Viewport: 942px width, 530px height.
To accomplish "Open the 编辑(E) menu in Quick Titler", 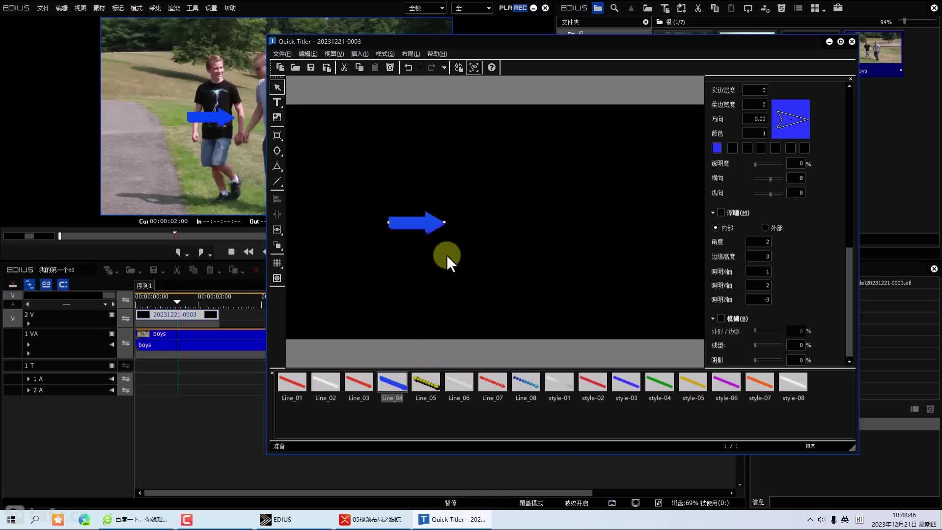I will pyautogui.click(x=308, y=54).
